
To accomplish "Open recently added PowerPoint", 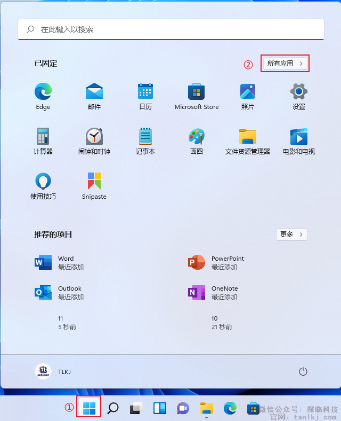I will (x=216, y=262).
